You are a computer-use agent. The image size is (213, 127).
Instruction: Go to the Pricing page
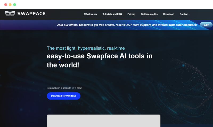coord(131,14)
